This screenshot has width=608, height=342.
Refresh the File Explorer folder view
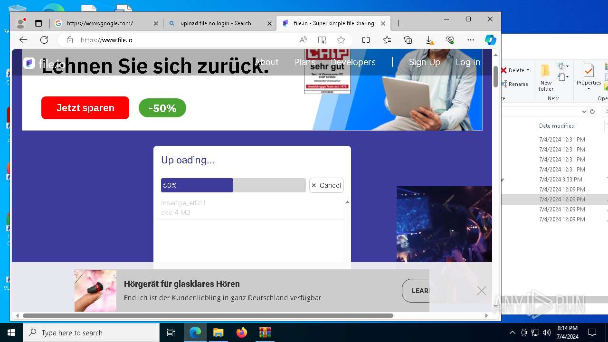(592, 111)
